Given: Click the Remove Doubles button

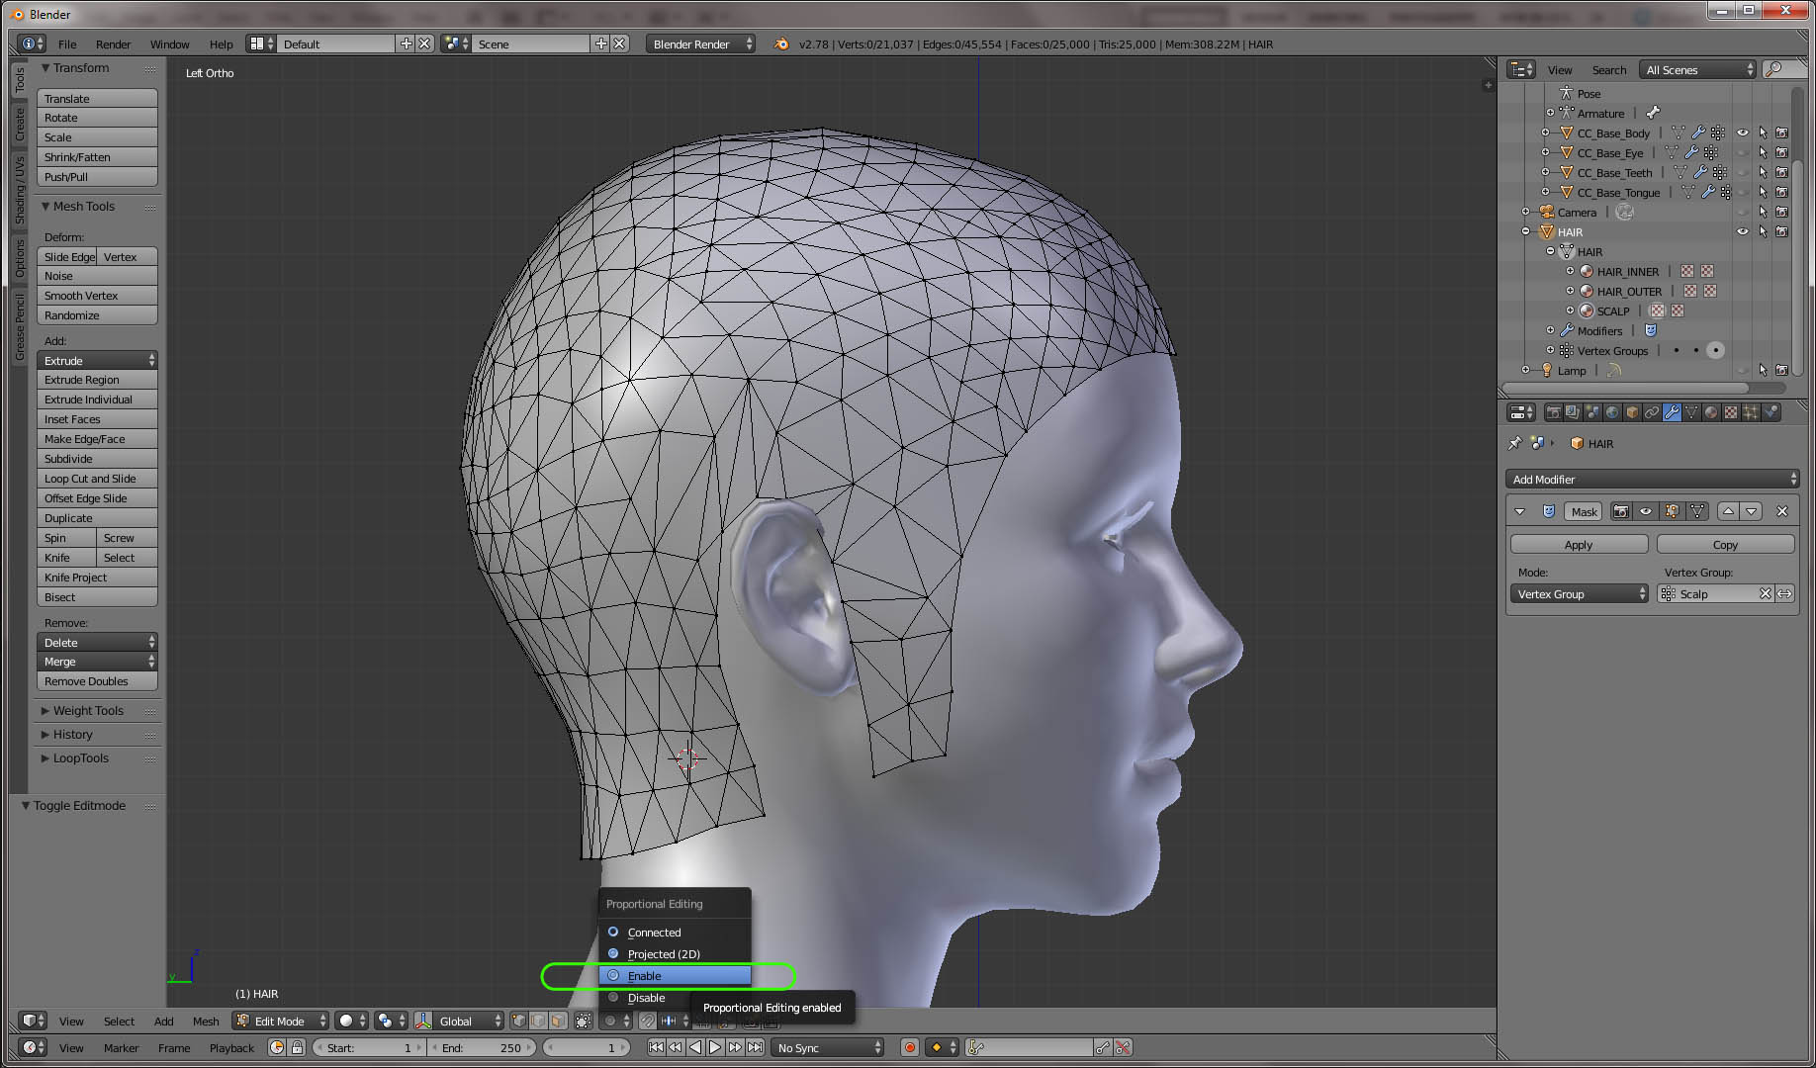Looking at the screenshot, I should point(97,680).
